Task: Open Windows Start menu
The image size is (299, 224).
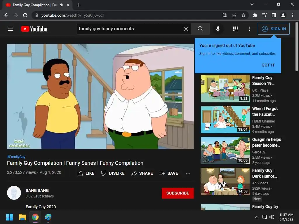Action: pyautogui.click(x=9, y=217)
